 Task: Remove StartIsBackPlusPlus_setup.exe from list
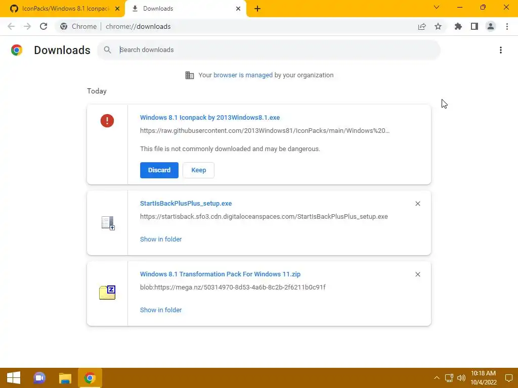pyautogui.click(x=417, y=204)
